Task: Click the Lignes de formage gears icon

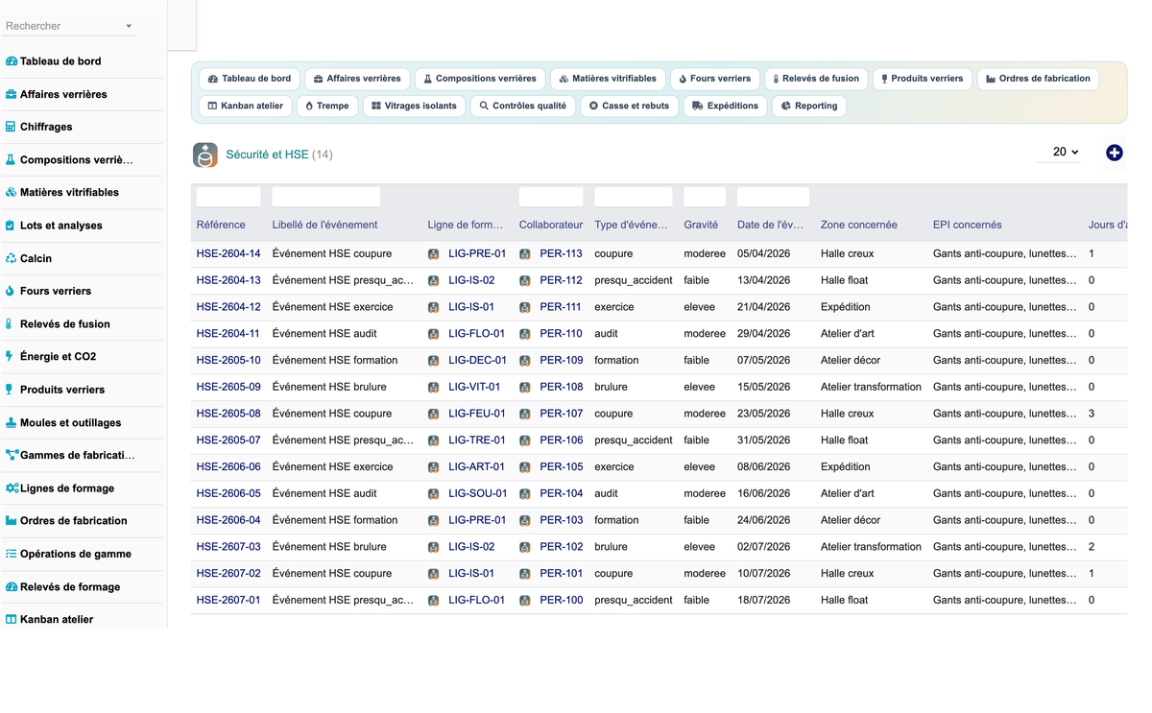Action: (x=12, y=488)
